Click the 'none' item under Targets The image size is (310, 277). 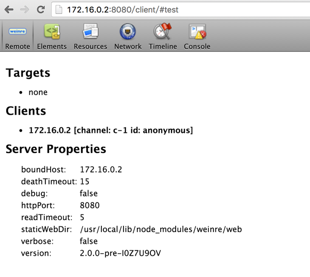tap(38, 92)
